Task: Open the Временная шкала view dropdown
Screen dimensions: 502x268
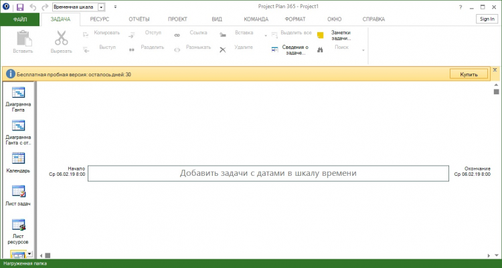Action: (x=101, y=7)
